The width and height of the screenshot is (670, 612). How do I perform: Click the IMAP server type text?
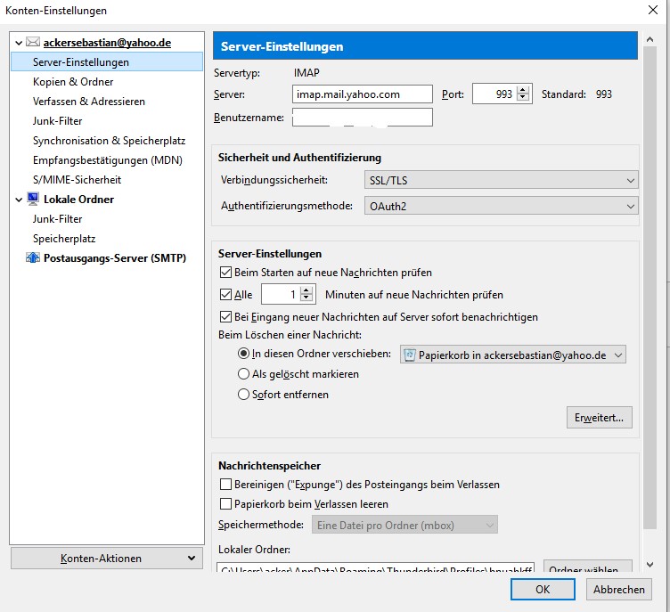coord(306,73)
